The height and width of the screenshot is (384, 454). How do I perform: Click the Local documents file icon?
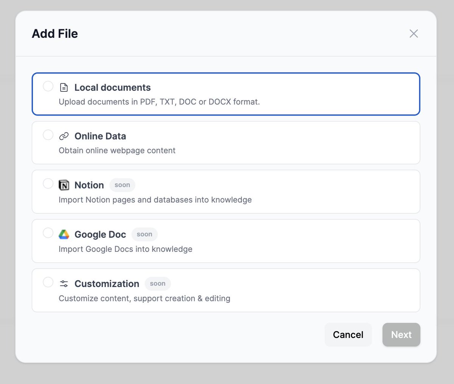[64, 88]
